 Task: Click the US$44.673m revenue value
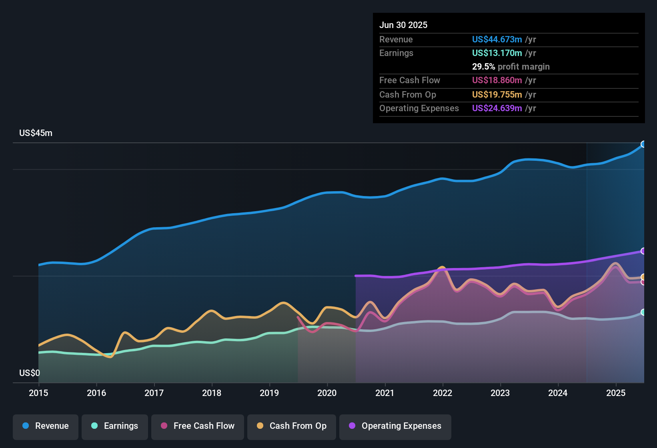(497, 39)
